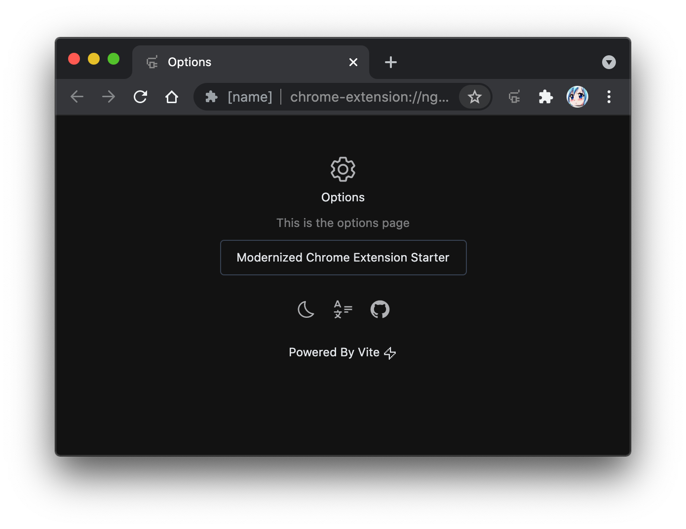Close the Options tab
This screenshot has width=686, height=529.
353,62
